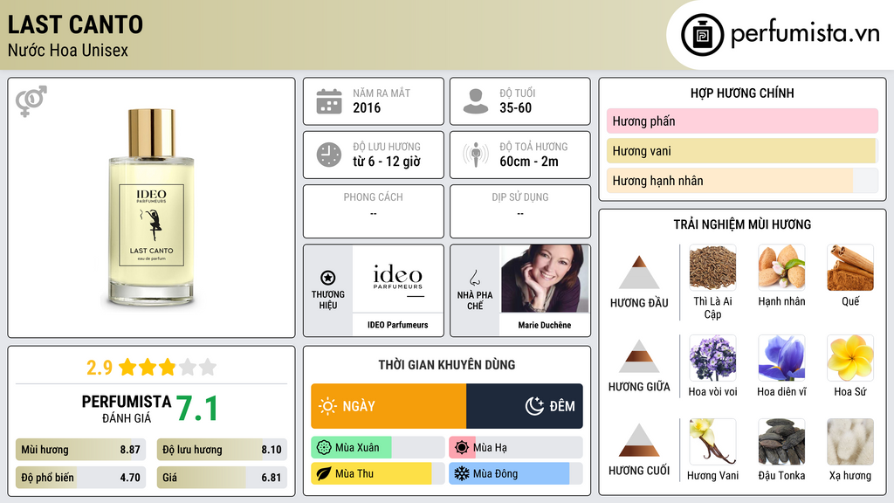This screenshot has width=894, height=503.
Task: Click the THỜI GIAN KHUYÊN DÙNG heading
Action: click(447, 365)
